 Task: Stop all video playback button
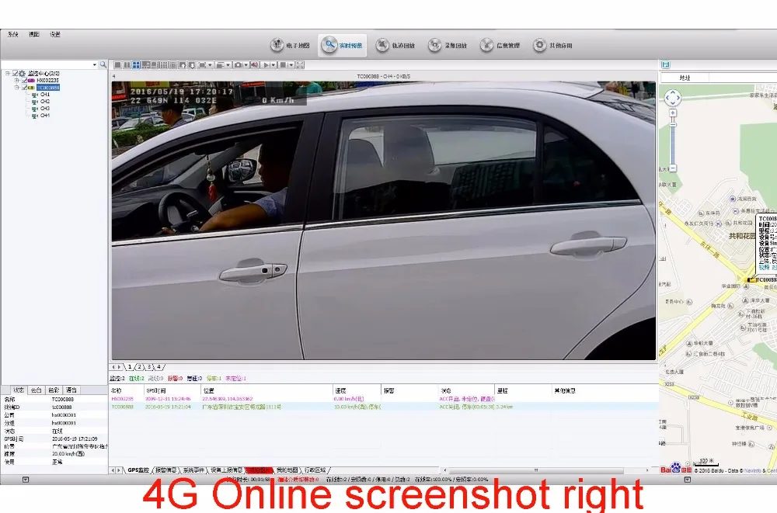[x=283, y=65]
